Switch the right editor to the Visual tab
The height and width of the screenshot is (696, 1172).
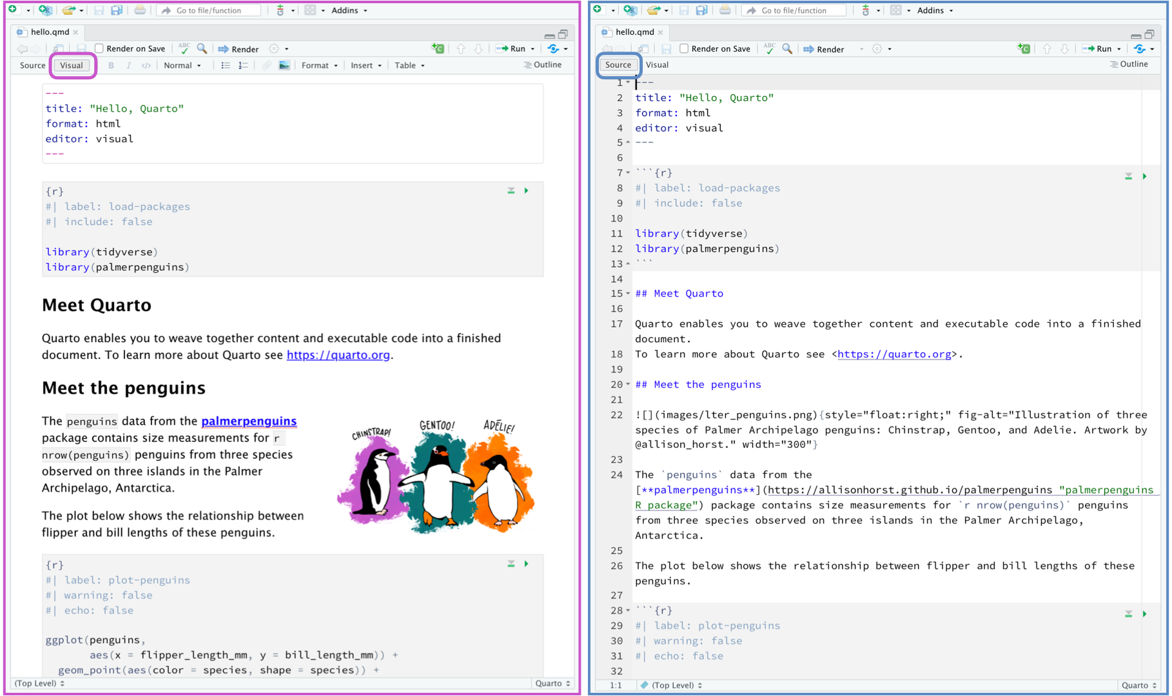657,64
